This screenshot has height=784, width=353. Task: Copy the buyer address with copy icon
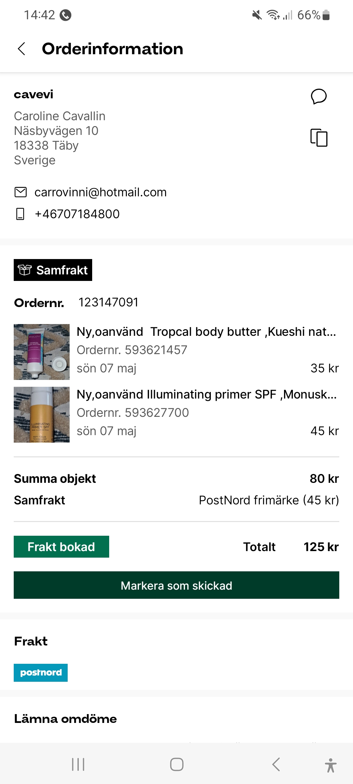point(319,138)
